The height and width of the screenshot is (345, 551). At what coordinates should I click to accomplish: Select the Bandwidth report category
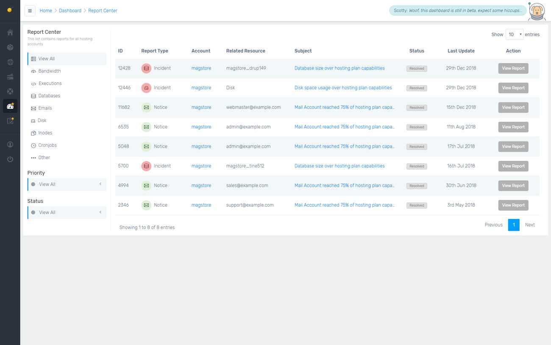click(x=50, y=71)
